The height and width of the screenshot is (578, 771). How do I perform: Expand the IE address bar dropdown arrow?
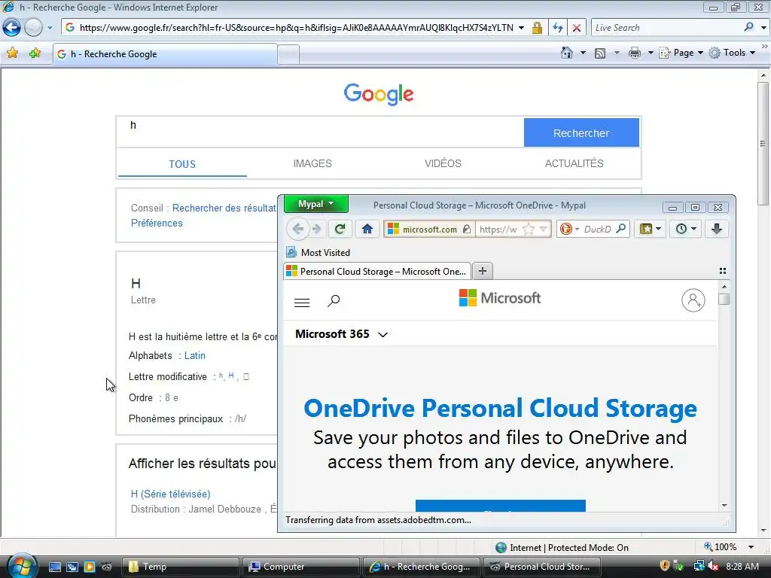click(521, 28)
